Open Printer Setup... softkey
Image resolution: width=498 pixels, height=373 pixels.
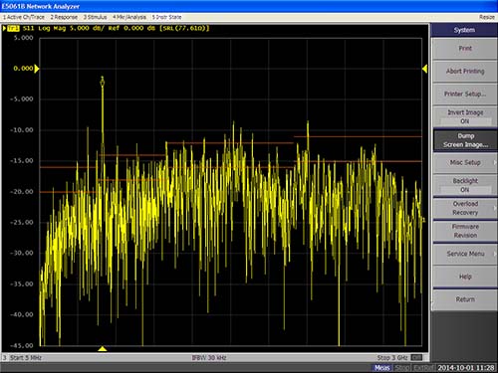[465, 94]
